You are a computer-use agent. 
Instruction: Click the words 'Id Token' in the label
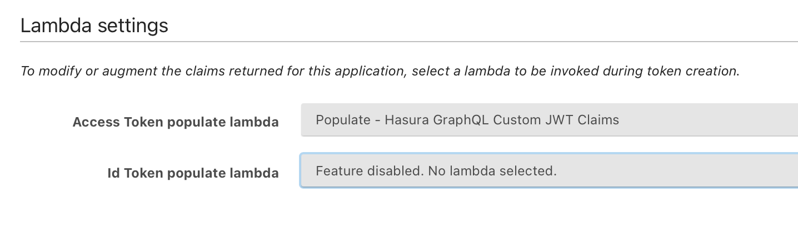[134, 173]
